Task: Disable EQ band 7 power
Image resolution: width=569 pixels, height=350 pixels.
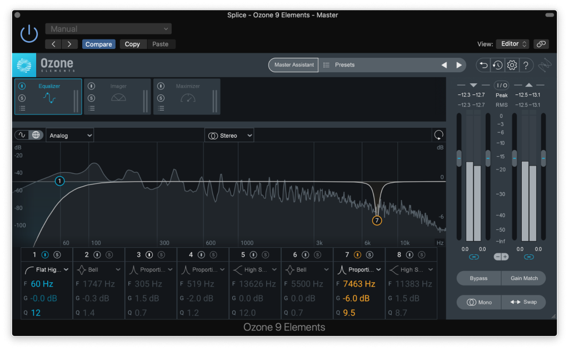Action: pyautogui.click(x=357, y=255)
